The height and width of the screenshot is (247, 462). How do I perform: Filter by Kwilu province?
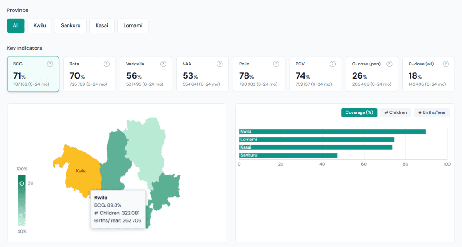click(x=40, y=26)
